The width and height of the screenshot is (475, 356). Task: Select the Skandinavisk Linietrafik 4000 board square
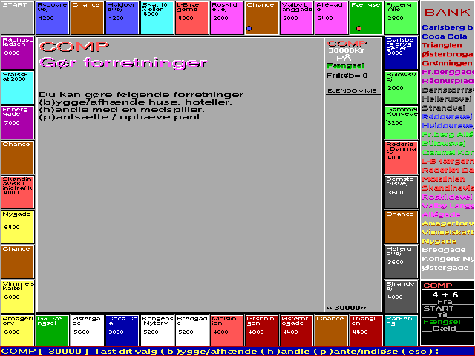18,192
